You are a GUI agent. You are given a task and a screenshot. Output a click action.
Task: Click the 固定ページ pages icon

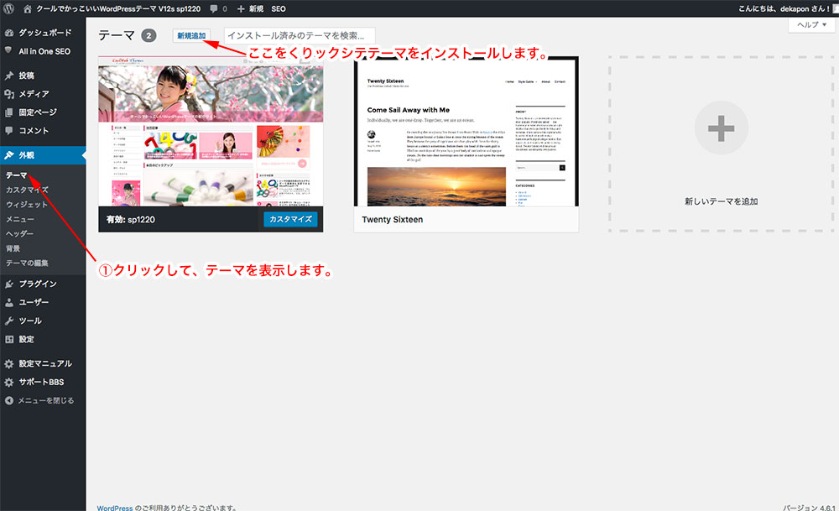[x=9, y=112]
